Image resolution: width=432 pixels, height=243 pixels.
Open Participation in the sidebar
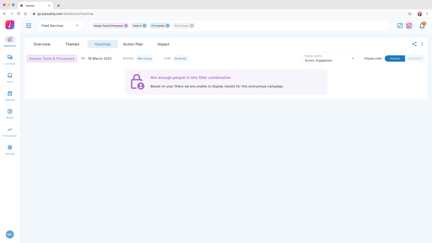pyautogui.click(x=9, y=129)
